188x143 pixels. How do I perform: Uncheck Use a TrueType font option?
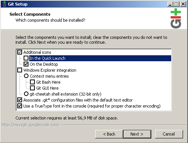click(20, 106)
